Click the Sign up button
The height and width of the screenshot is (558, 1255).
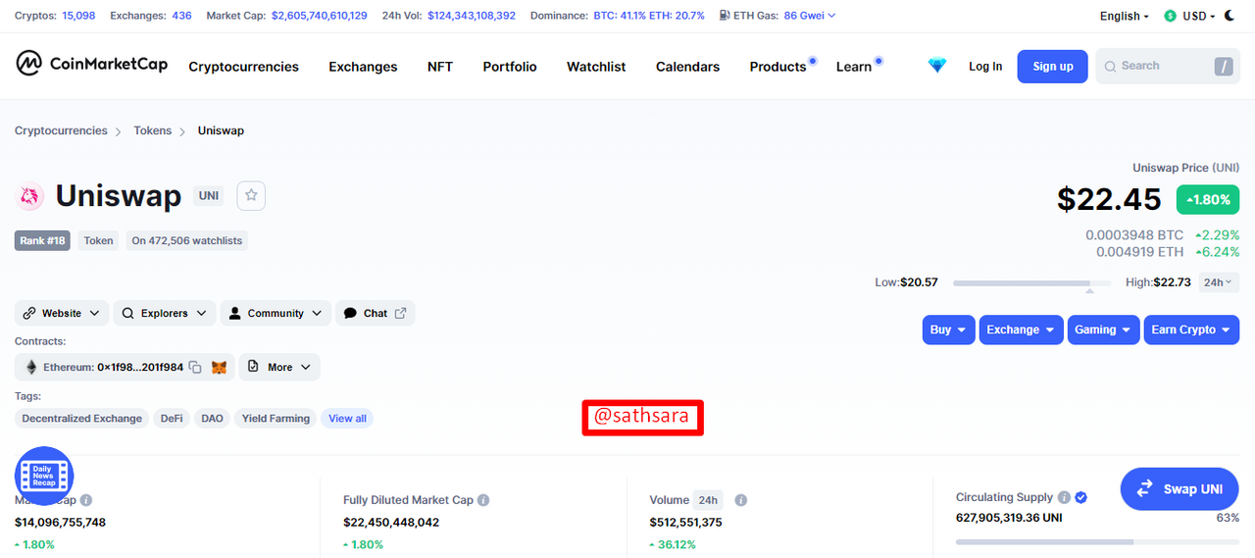[1053, 67]
